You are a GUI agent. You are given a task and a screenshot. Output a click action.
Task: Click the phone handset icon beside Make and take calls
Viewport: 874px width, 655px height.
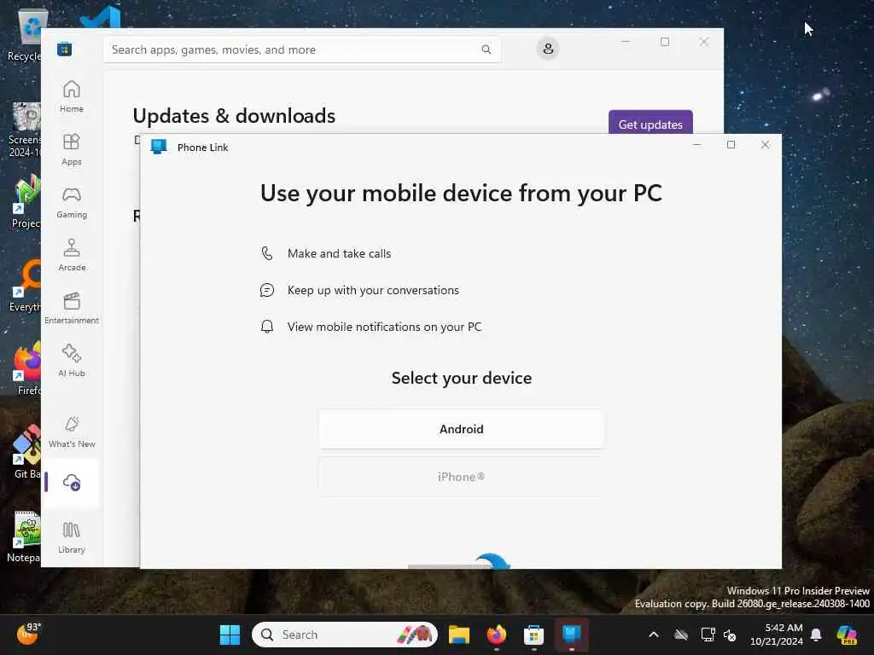tap(267, 253)
